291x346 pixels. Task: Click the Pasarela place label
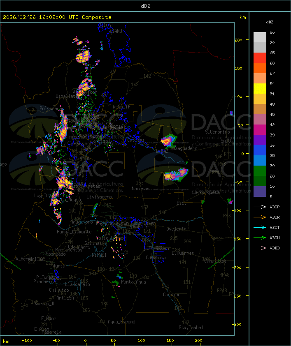(51, 332)
